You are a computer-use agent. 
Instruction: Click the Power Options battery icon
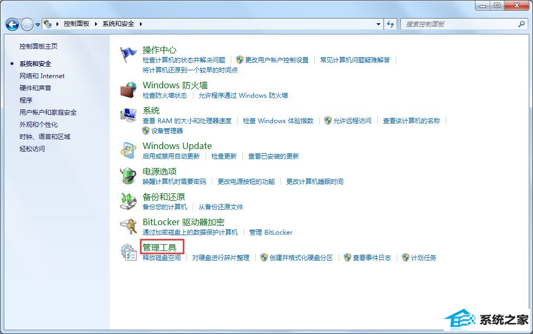pos(128,176)
